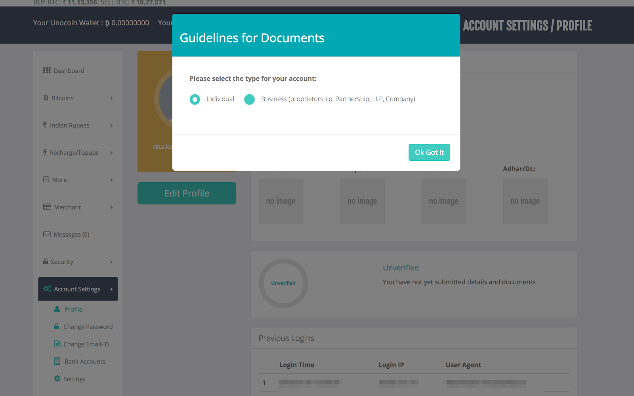Expand the Bitcoins menu arrow
Viewport: 634px width, 396px height.
click(x=112, y=98)
